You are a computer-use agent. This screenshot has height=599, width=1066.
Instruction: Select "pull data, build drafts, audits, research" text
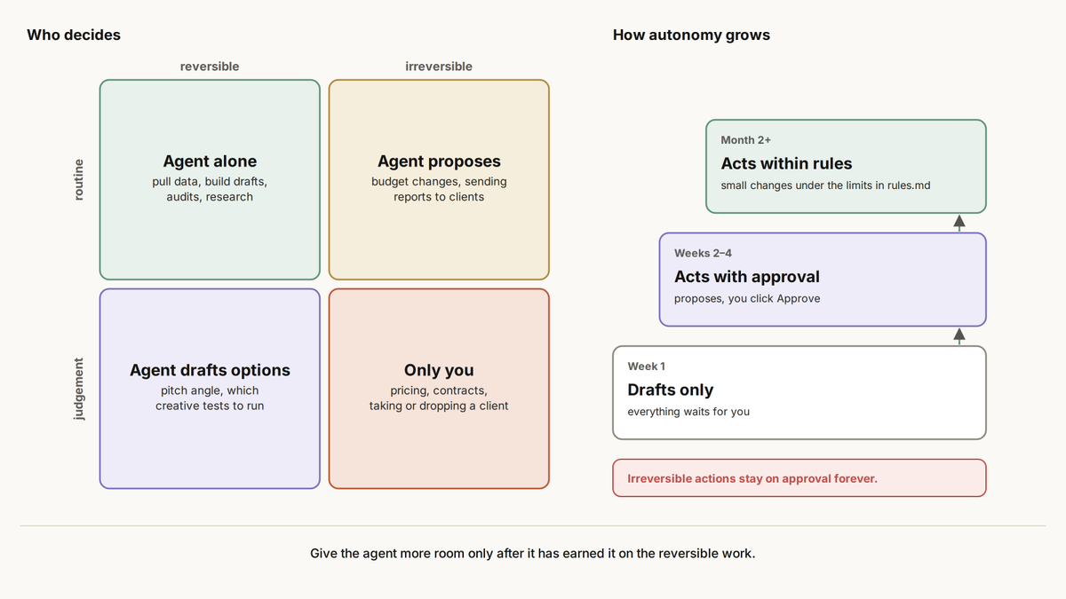click(x=210, y=189)
